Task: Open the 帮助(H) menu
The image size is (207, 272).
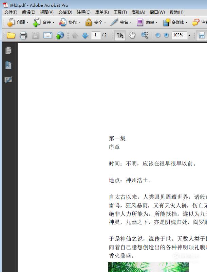Action: (x=176, y=12)
